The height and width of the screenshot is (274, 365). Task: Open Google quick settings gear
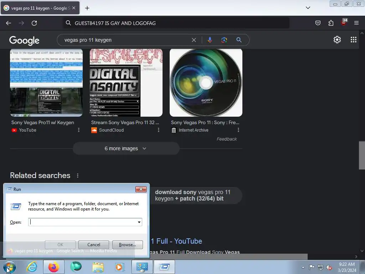[x=337, y=40]
